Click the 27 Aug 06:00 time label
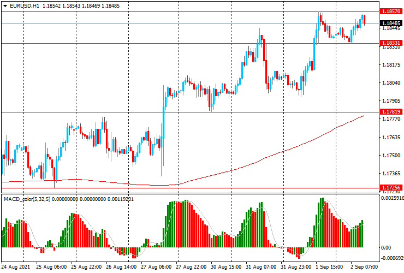Screen dimensions: 404x273 tap(156, 267)
